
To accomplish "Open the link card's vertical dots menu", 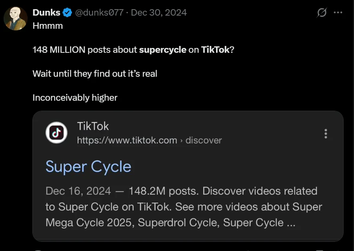I will [x=326, y=133].
